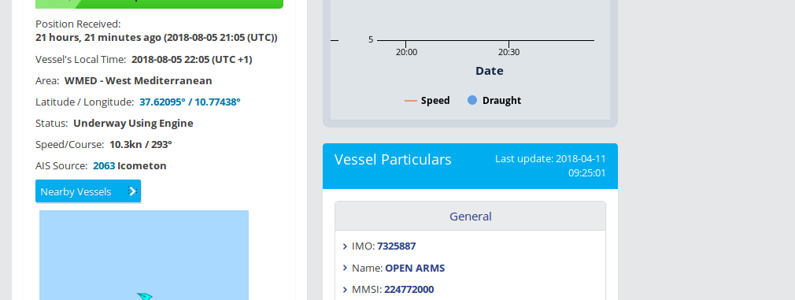This screenshot has height=300, width=795.
Task: Click the Nearby Vessels button
Action: [88, 191]
